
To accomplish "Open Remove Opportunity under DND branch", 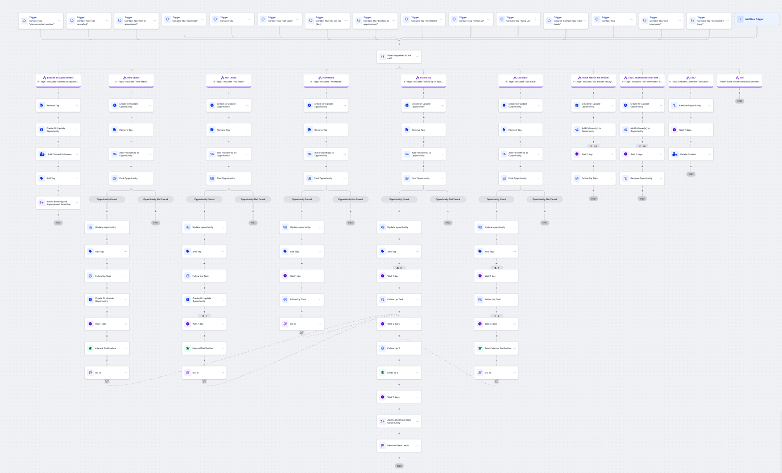I will point(691,105).
